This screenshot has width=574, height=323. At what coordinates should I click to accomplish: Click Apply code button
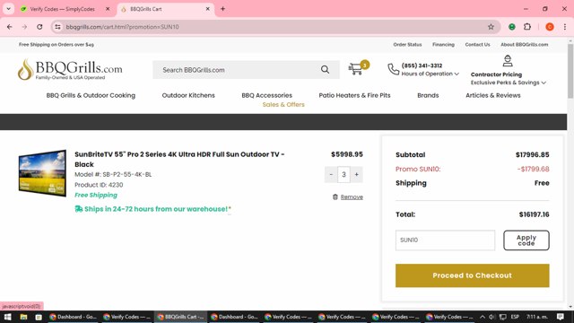[526, 240]
